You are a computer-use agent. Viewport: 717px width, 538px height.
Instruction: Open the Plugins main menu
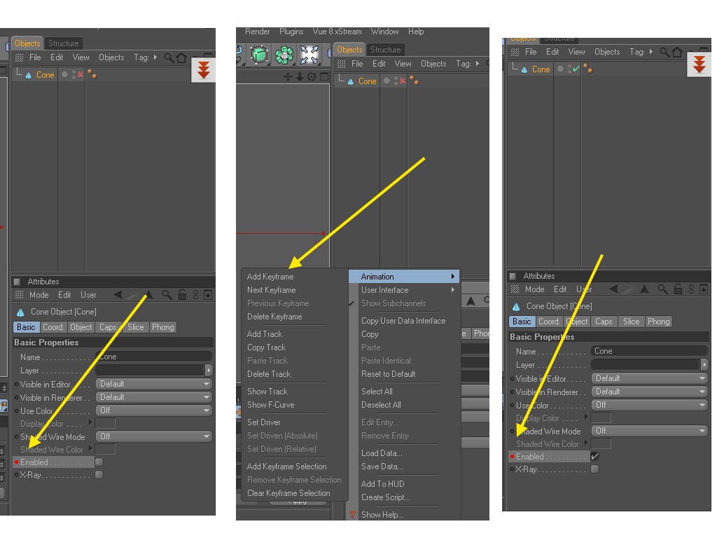(291, 32)
